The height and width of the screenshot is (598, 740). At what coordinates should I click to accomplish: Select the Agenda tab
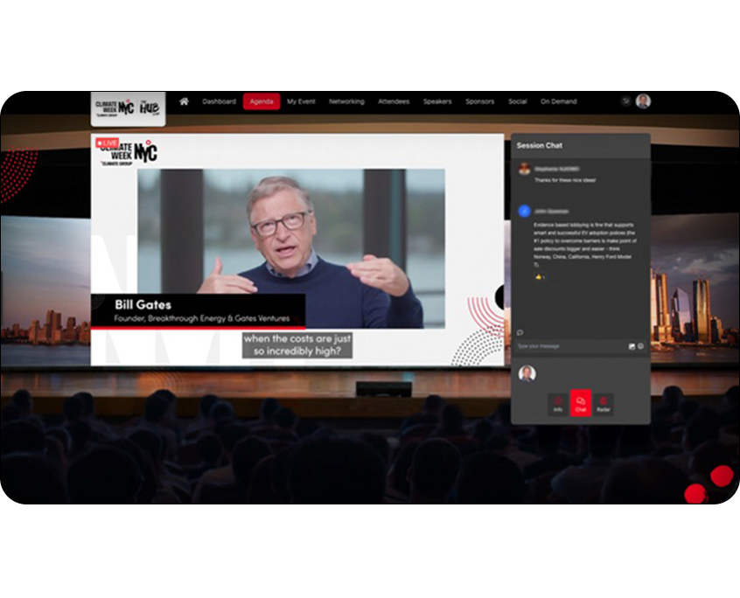pos(262,101)
